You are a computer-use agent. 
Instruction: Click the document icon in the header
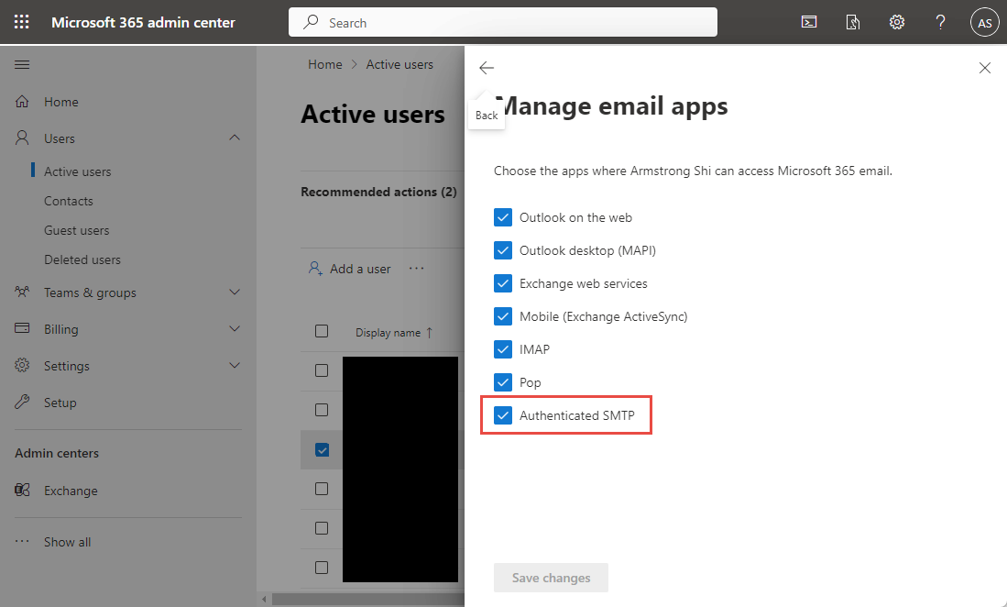click(x=853, y=23)
